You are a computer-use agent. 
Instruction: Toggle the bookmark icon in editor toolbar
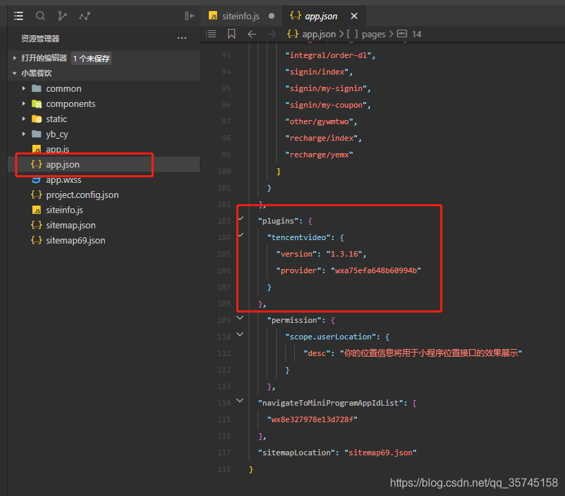point(232,34)
